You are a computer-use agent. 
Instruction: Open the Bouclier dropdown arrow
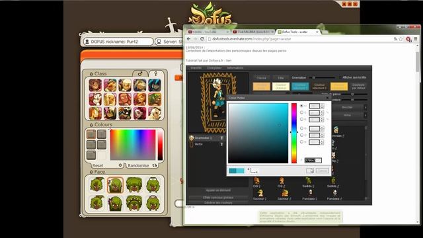365,107
